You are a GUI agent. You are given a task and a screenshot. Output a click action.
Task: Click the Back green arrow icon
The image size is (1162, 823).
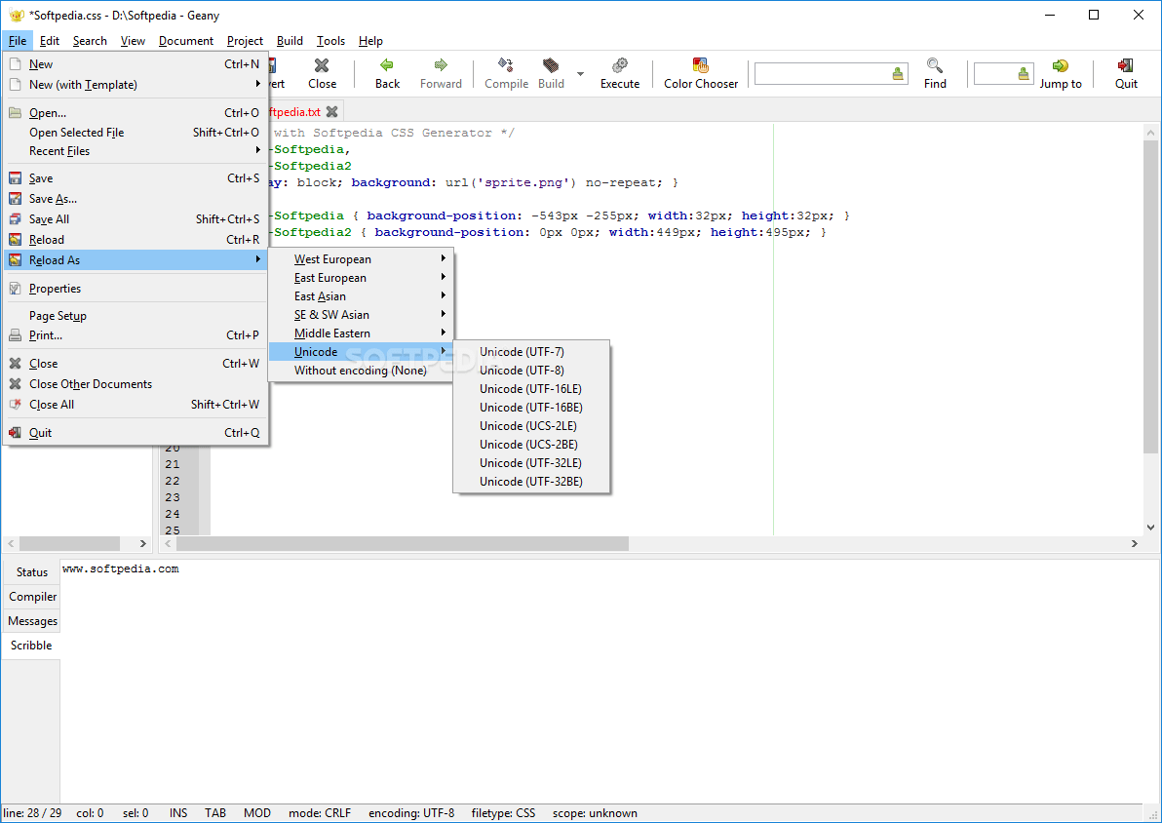coord(387,65)
